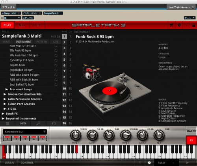The image size is (197, 166).
Task: Toggle effect slot 2 button
Action: point(16,138)
